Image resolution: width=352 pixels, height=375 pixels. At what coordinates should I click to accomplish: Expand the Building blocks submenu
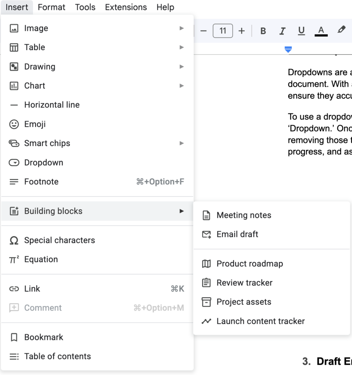click(182, 211)
